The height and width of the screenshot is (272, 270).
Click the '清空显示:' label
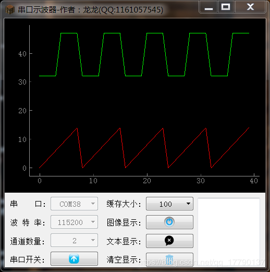124,259
